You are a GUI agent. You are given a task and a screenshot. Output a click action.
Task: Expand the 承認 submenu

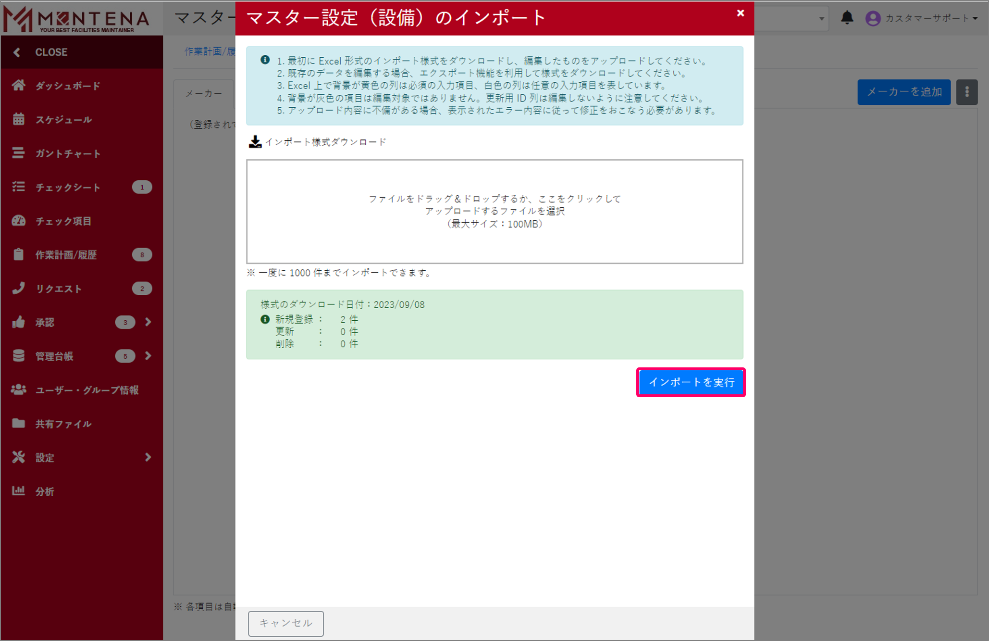[x=148, y=322]
